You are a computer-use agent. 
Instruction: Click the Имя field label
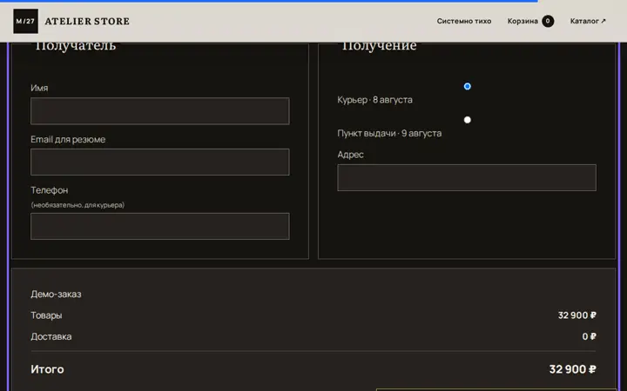[39, 88]
